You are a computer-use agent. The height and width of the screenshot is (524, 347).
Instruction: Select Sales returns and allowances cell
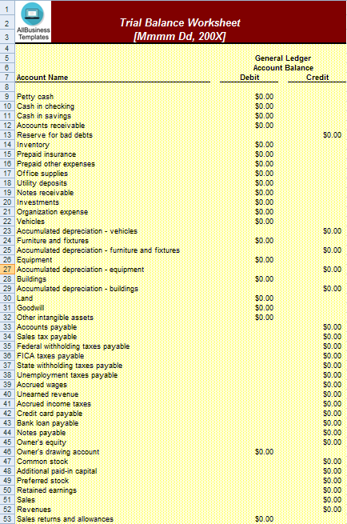[65, 519]
